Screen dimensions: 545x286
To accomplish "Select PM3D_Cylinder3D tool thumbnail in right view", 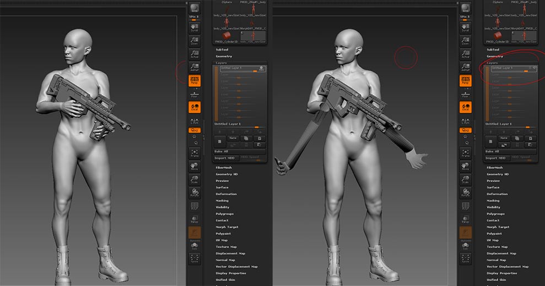I will (498, 36).
